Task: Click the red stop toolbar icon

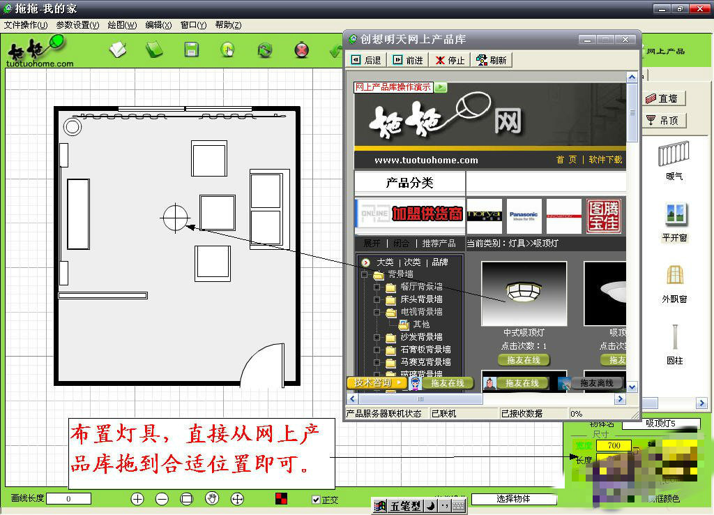Action: pos(301,50)
